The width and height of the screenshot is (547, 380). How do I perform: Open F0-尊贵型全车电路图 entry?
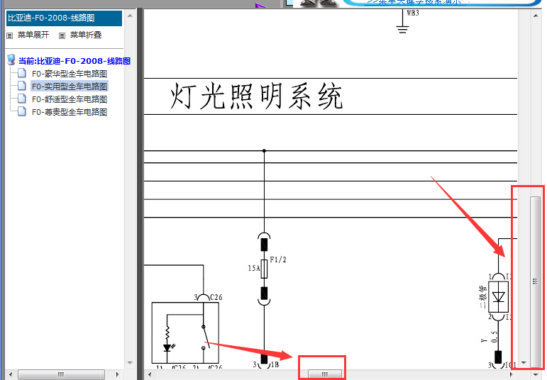(70, 112)
